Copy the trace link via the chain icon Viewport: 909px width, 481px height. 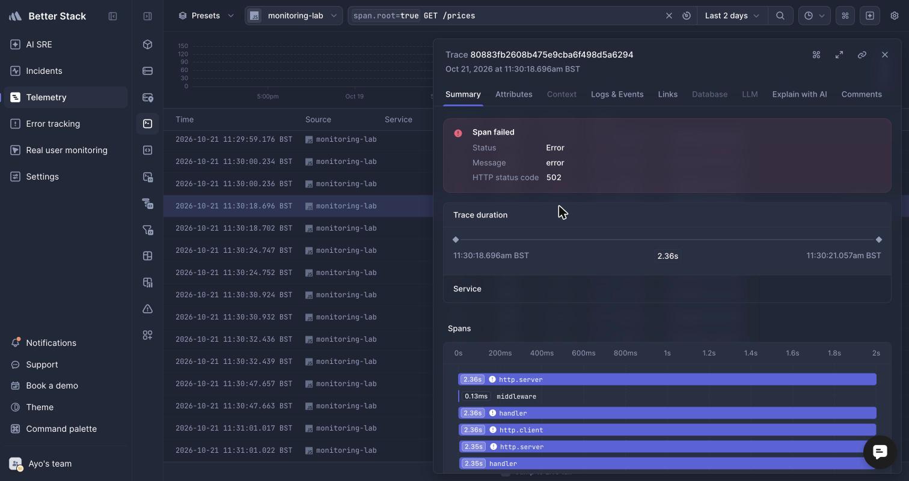click(x=862, y=55)
